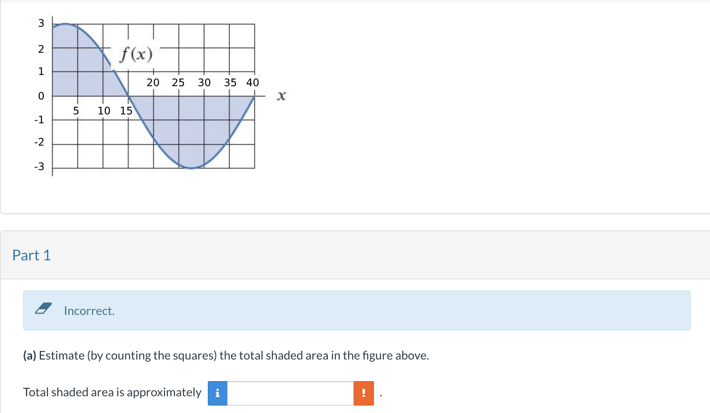Expand the Part 1 section header
Image resolution: width=710 pixels, height=413 pixels.
pos(32,255)
